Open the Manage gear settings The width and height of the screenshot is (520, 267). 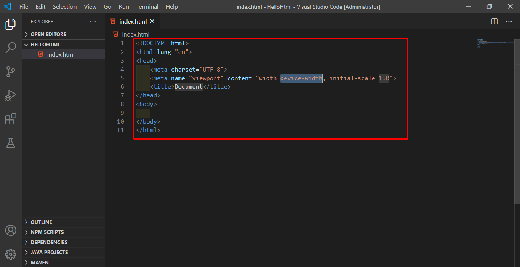(x=11, y=254)
